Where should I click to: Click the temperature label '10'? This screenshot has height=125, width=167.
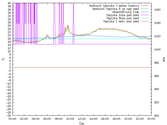pyautogui.click(x=9, y=51)
